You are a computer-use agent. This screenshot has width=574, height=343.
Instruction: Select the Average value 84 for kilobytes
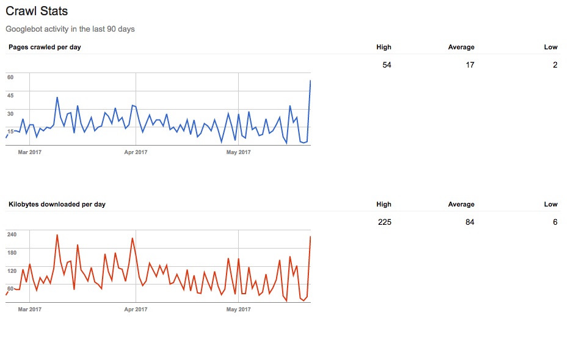[x=470, y=222]
